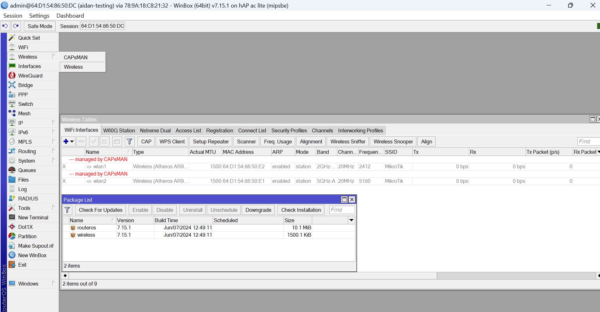Select CAPsMAN from Wireless submenu
The image size is (600, 312).
82,57
